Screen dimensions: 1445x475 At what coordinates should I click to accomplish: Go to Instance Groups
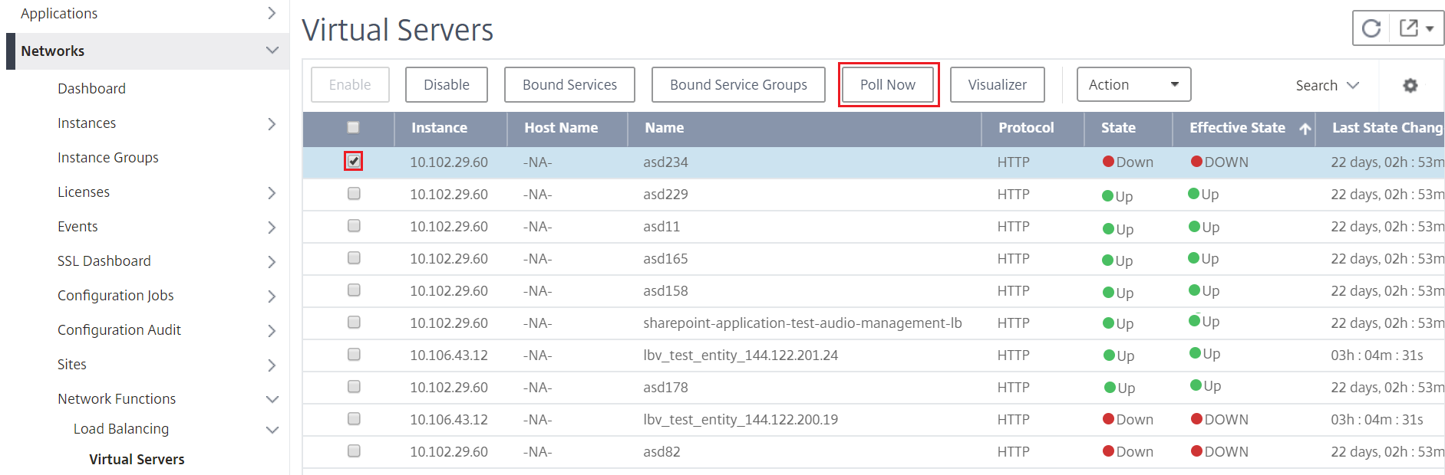click(108, 157)
